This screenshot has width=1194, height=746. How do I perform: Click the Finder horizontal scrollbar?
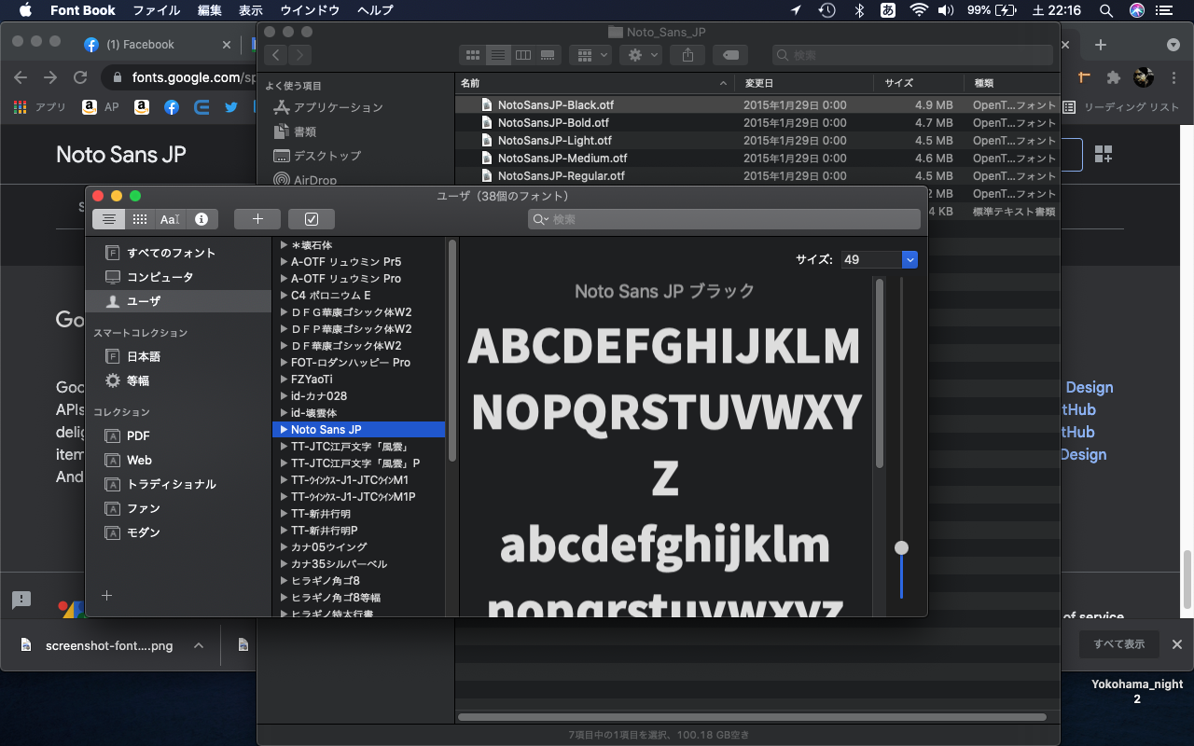752,717
